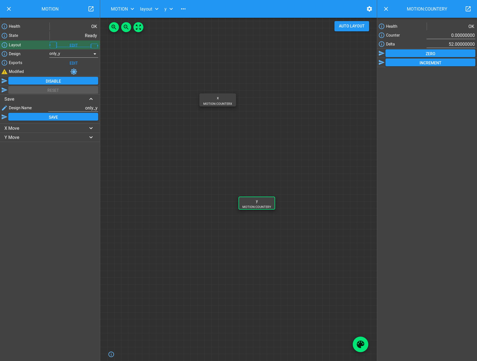Select the x MOTION:COUNTERX block
Image resolution: width=477 pixels, height=361 pixels.
click(218, 100)
